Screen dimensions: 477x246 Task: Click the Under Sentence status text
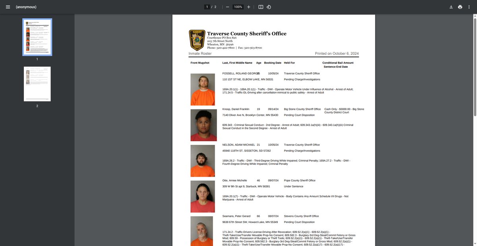pyautogui.click(x=294, y=186)
